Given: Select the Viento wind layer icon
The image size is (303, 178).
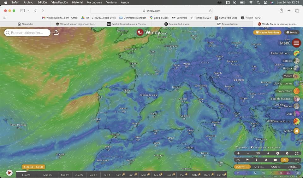Looking at the screenshot, I should point(297,76).
